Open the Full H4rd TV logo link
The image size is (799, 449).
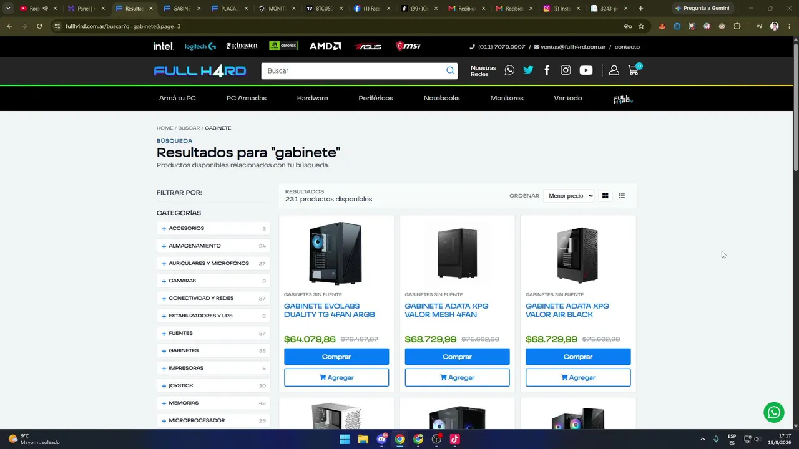622,99
